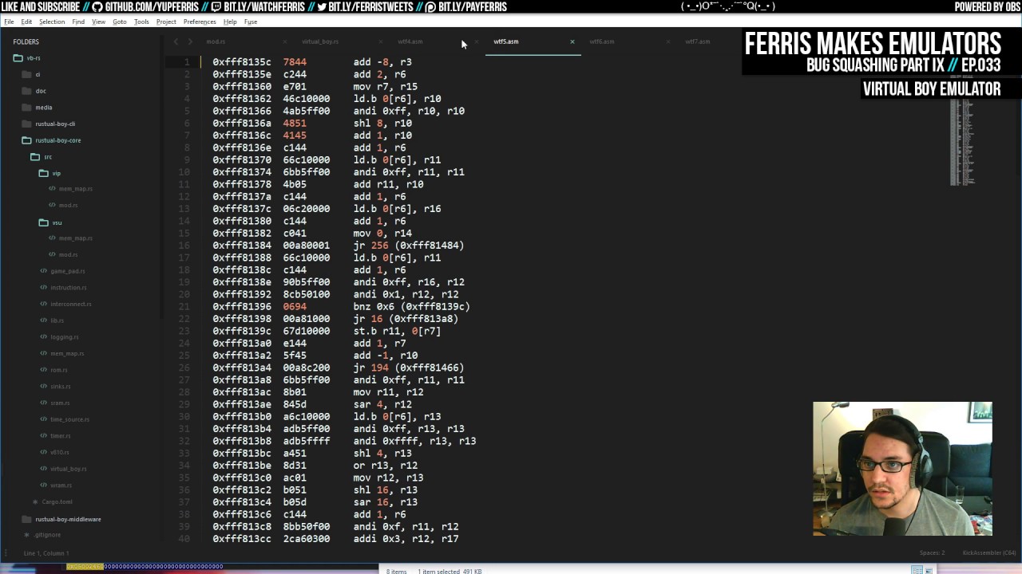Open game_pad.rs in sidebar

click(x=68, y=271)
